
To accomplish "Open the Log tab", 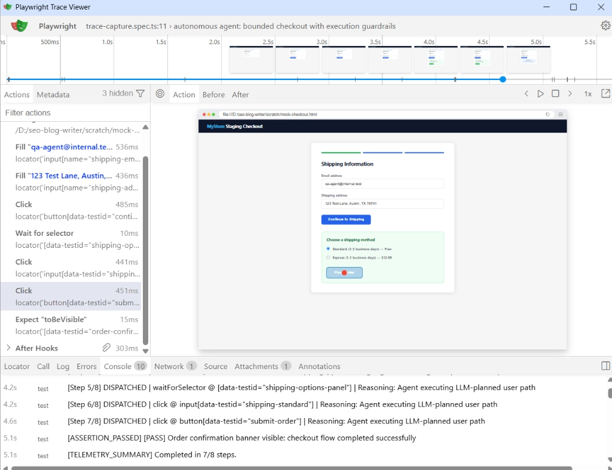I will tap(63, 366).
